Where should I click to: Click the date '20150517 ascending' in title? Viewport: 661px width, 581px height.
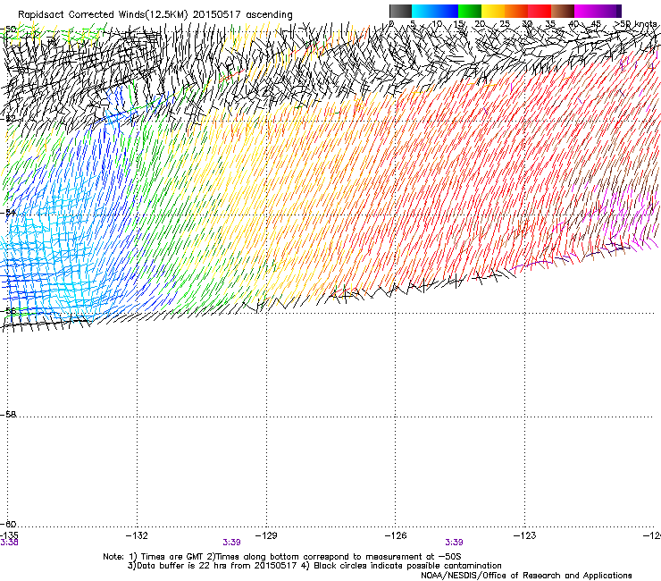243,14
